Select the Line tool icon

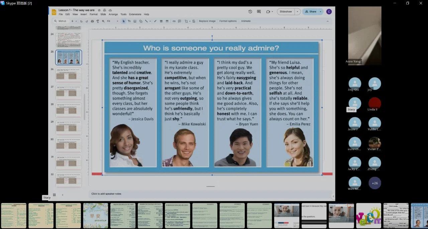146,21
